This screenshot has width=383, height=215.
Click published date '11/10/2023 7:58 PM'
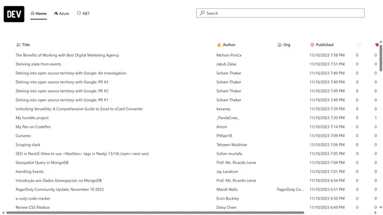point(327,55)
